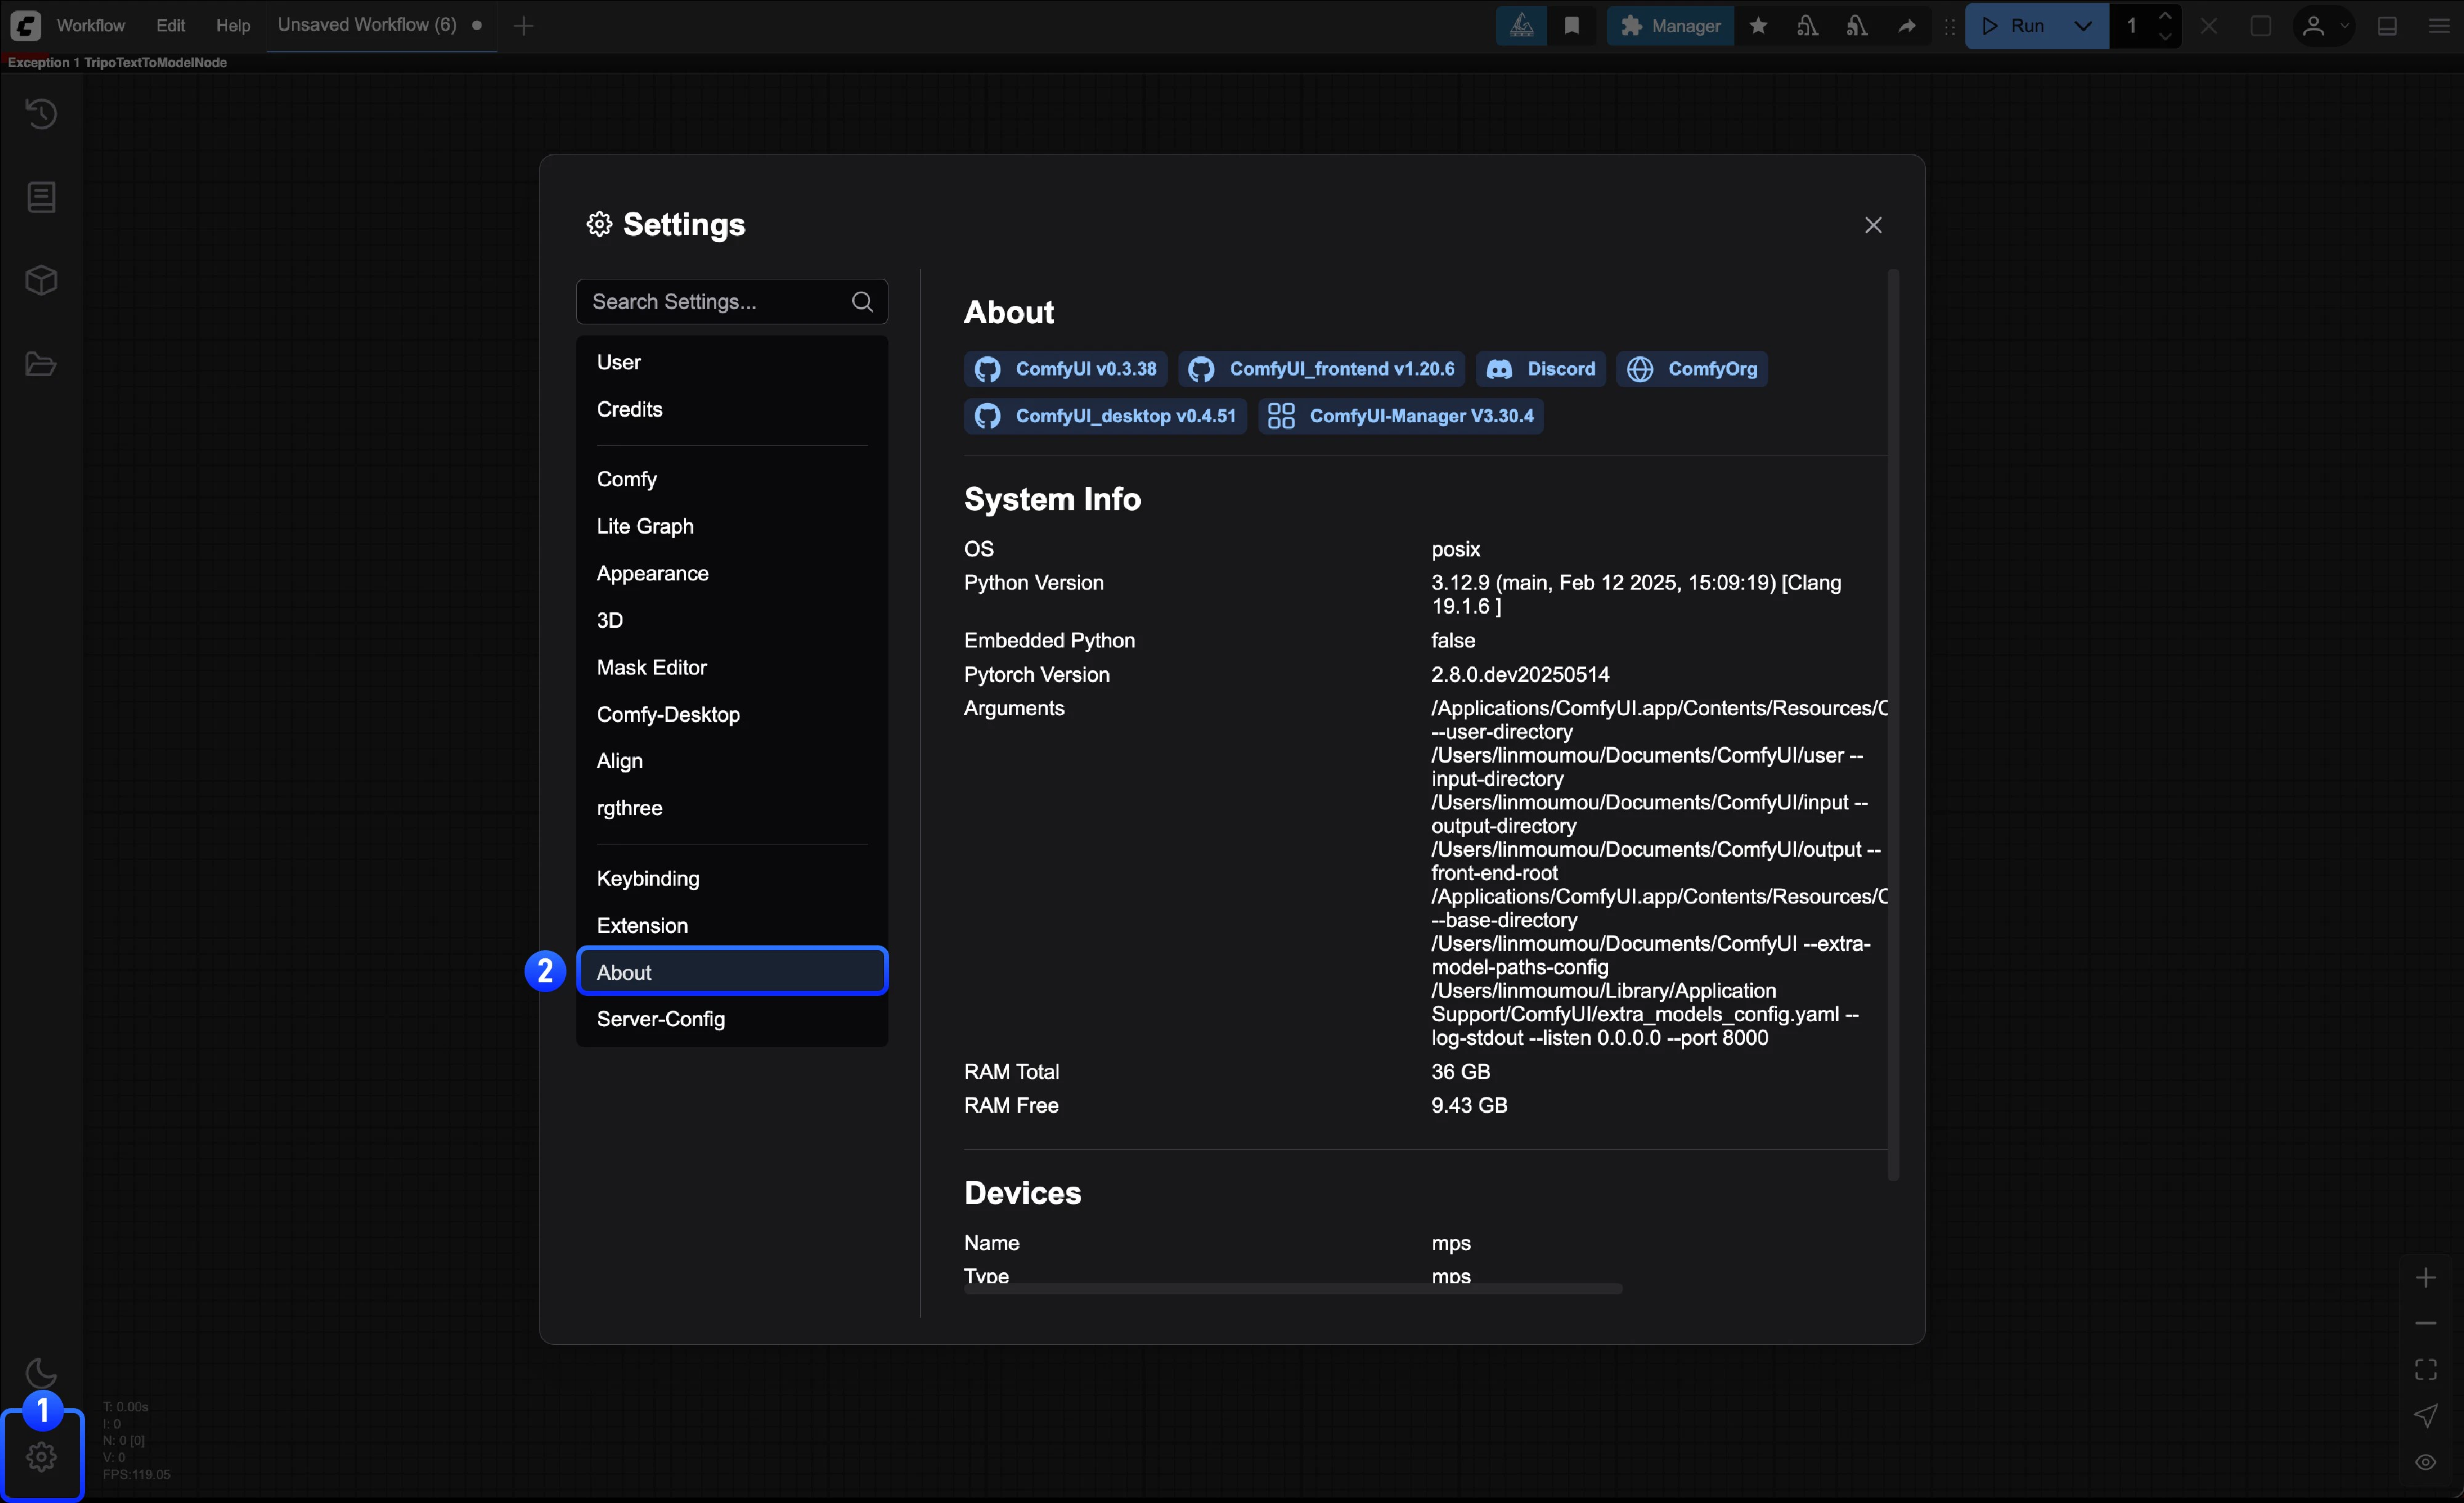Open the queue history sidebar icon
The width and height of the screenshot is (2464, 1503).
(x=41, y=113)
